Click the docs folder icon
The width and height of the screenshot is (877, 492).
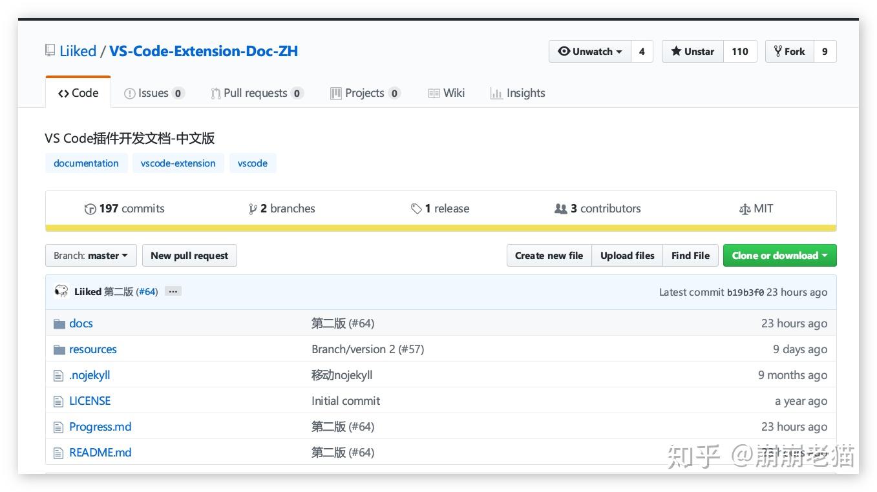coord(59,323)
